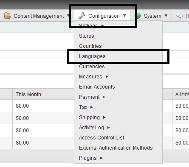Expand the Measures submenu arrow
The height and width of the screenshot is (167, 189).
coord(107,77)
